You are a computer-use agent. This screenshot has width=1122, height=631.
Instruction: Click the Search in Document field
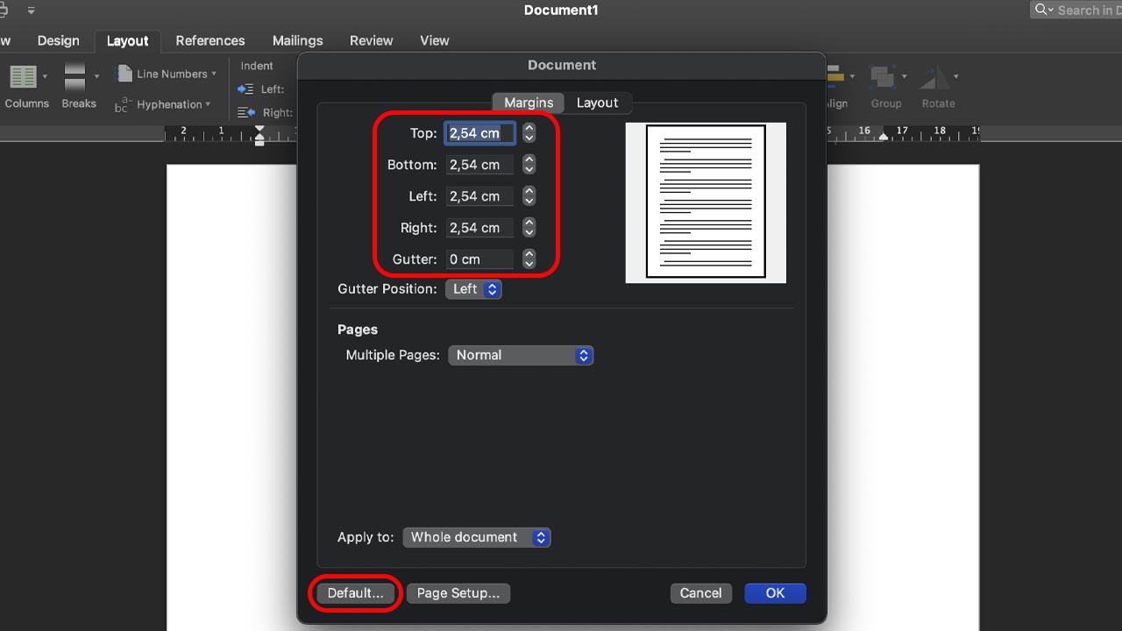1076,11
